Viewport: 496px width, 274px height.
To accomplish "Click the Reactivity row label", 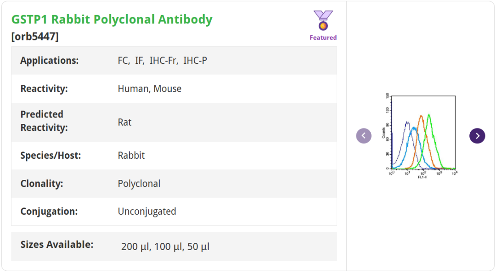I will (x=44, y=89).
